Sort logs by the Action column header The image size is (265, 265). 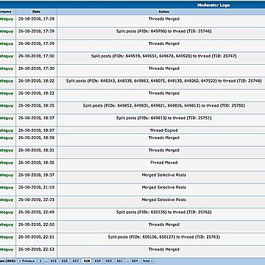pyautogui.click(x=163, y=12)
